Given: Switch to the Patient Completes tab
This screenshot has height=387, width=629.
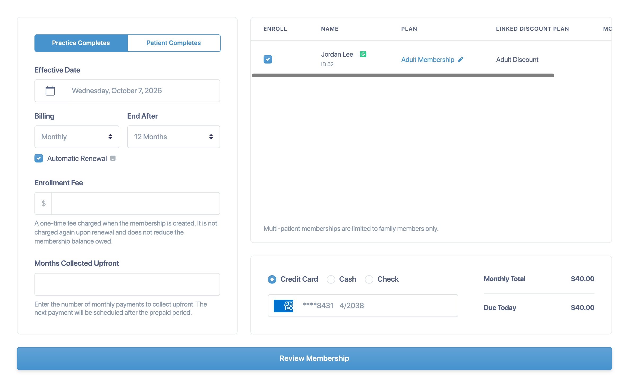Looking at the screenshot, I should [174, 43].
